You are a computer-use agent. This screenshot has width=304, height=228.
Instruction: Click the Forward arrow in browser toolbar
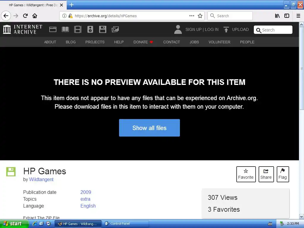16,16
